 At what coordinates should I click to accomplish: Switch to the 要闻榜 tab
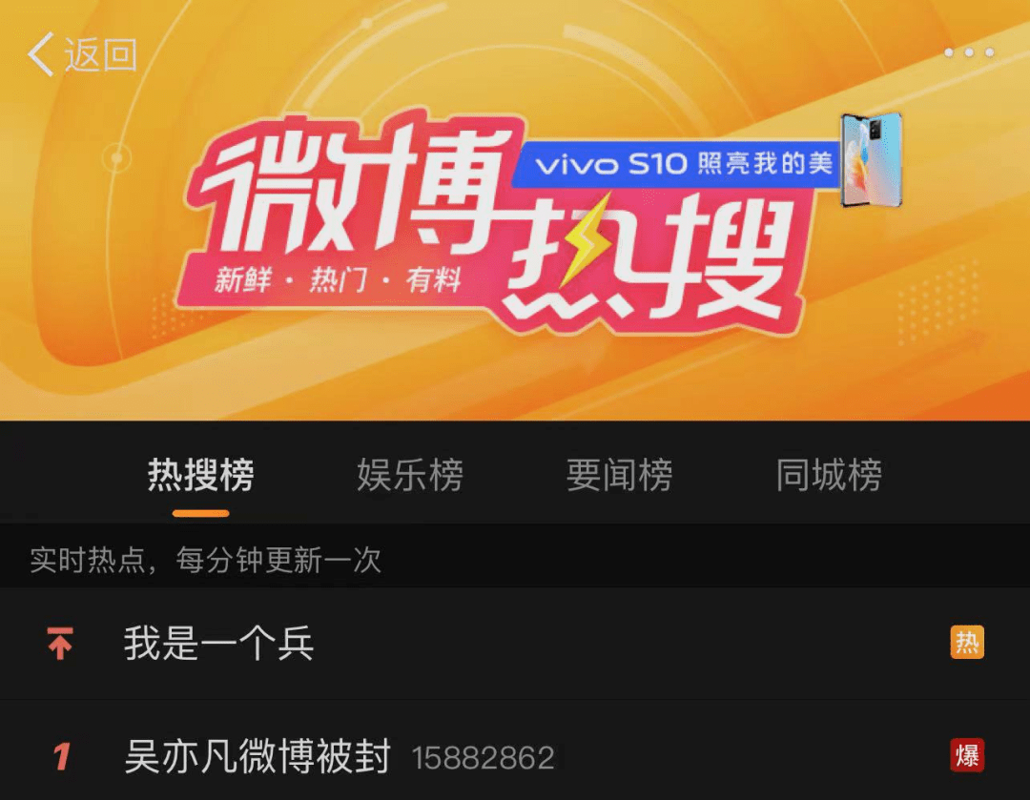[620, 475]
